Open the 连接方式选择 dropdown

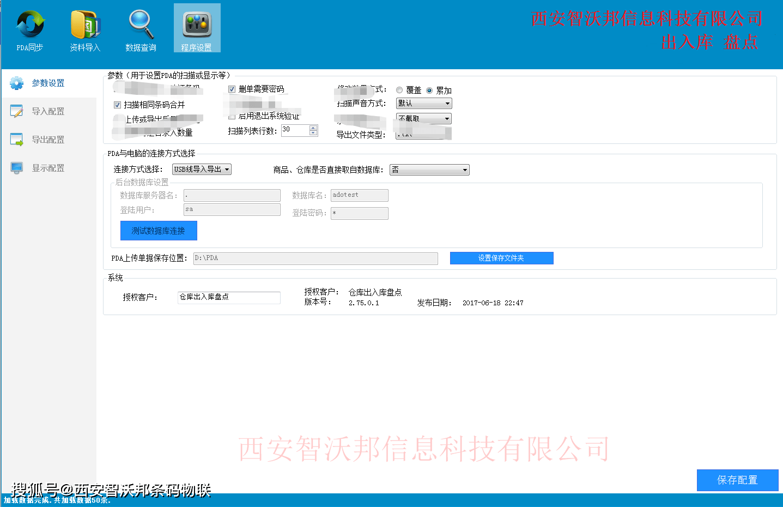(202, 170)
